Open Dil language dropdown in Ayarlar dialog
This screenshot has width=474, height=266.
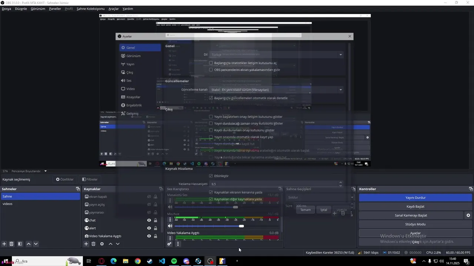(x=276, y=55)
